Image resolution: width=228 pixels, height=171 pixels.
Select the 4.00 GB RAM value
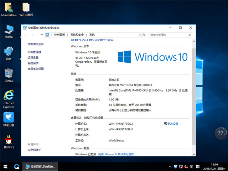tap(114, 99)
